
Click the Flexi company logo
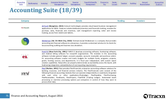(25, 74)
